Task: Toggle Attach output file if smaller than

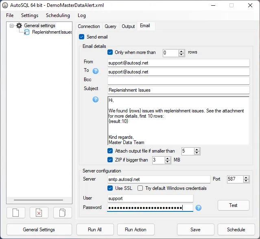Action: [110, 151]
